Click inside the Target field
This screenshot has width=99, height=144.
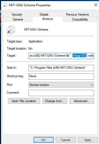[x=61, y=56]
